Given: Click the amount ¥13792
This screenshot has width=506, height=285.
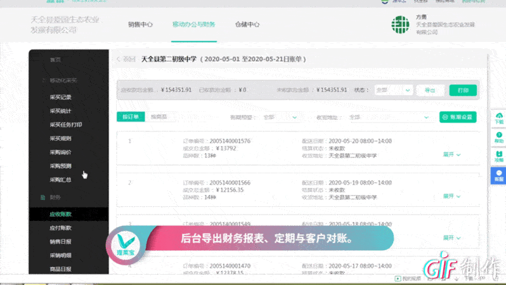Looking at the screenshot, I should (x=226, y=149).
